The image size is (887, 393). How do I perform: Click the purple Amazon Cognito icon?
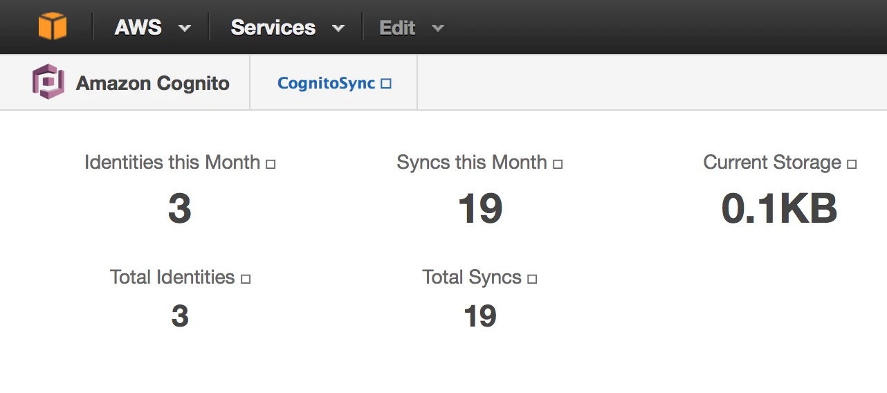coord(48,82)
